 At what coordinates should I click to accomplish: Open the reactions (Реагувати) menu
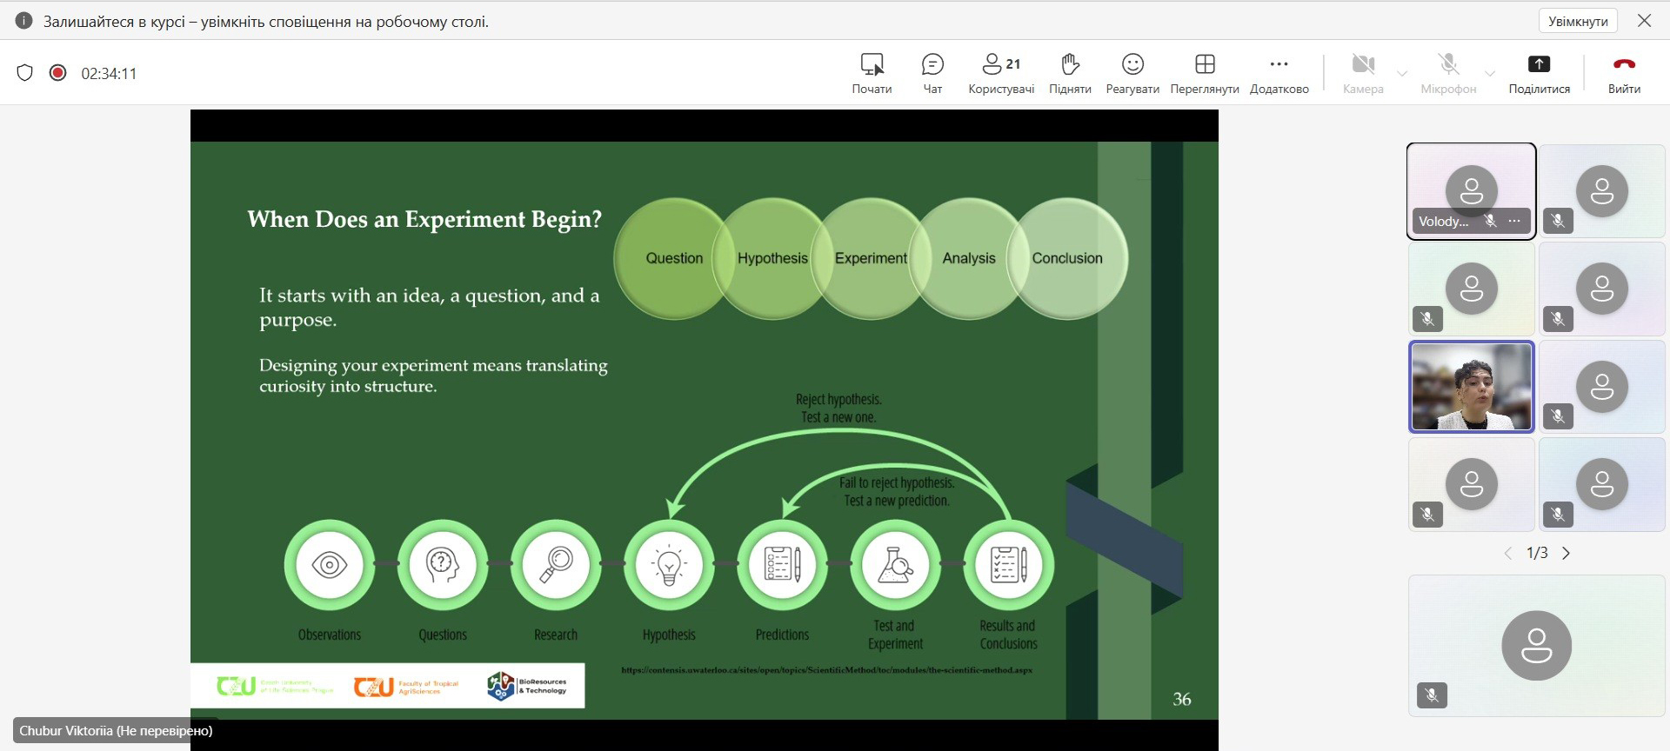(1132, 73)
